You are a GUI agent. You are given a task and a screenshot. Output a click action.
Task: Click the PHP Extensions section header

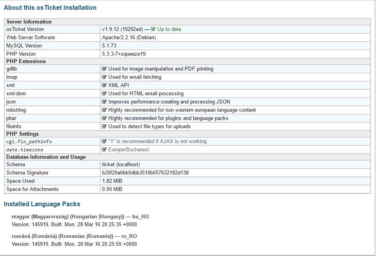point(26,61)
